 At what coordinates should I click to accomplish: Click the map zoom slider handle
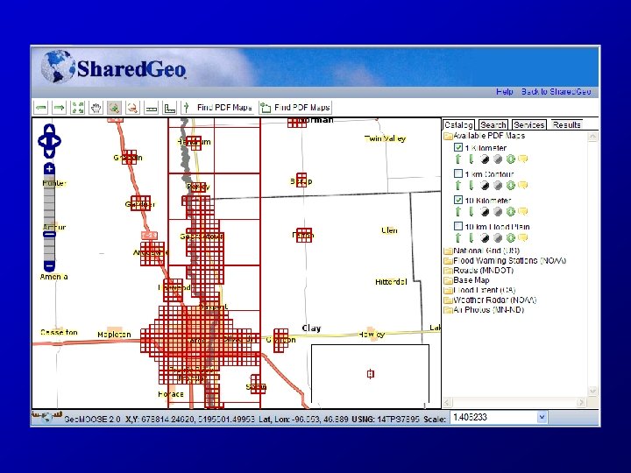(x=49, y=235)
